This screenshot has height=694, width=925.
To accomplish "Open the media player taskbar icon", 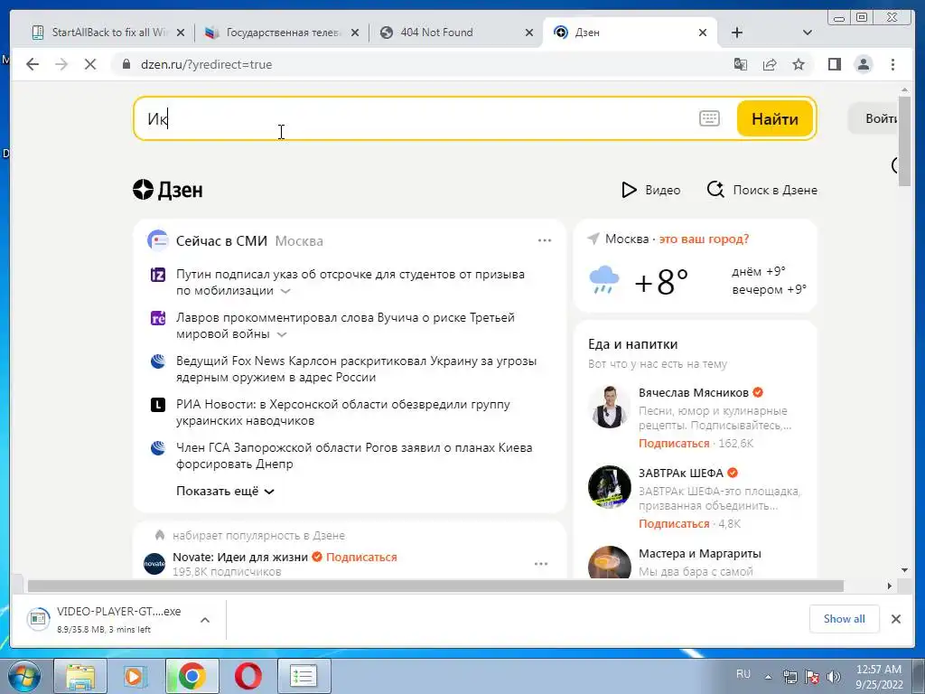I will tap(135, 676).
